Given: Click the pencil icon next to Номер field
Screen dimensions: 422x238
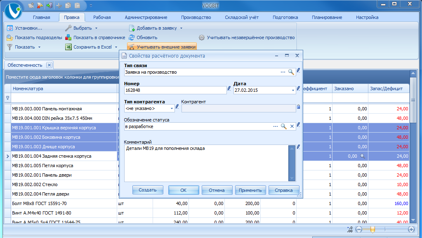Looking at the screenshot, I should (229, 89).
